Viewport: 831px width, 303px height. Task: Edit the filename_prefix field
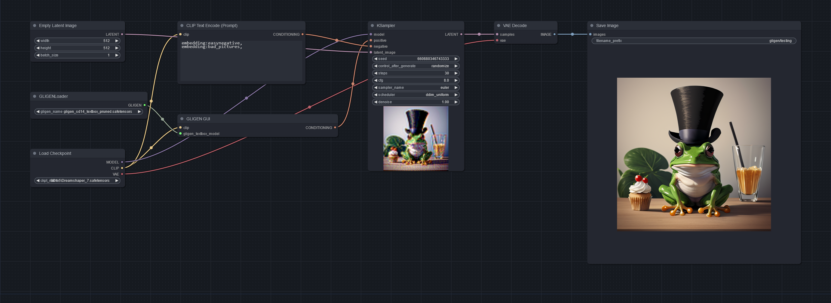pyautogui.click(x=694, y=40)
